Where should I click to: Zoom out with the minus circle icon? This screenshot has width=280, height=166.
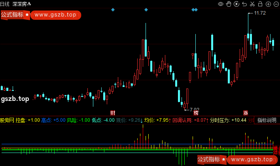(276, 4)
